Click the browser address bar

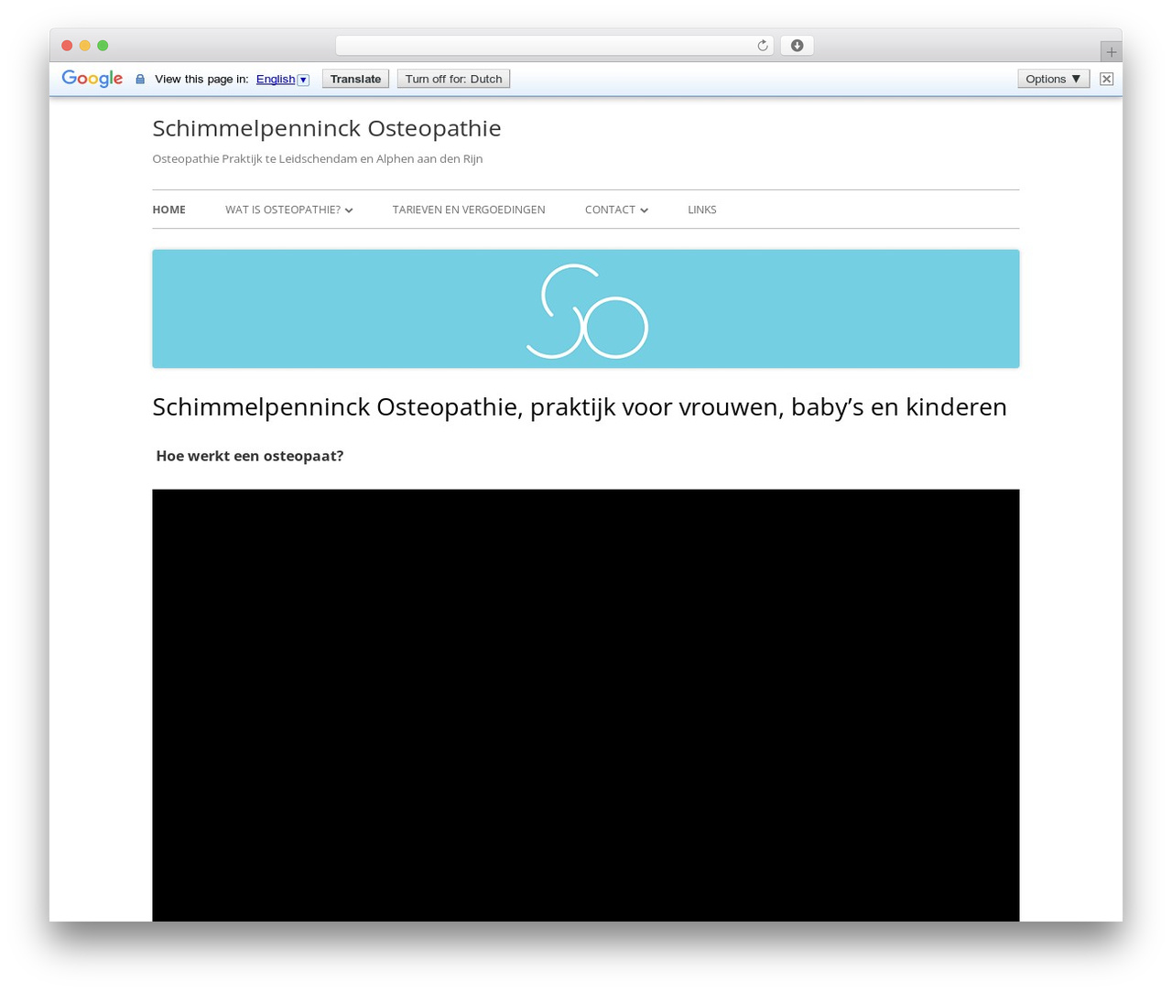pos(554,46)
